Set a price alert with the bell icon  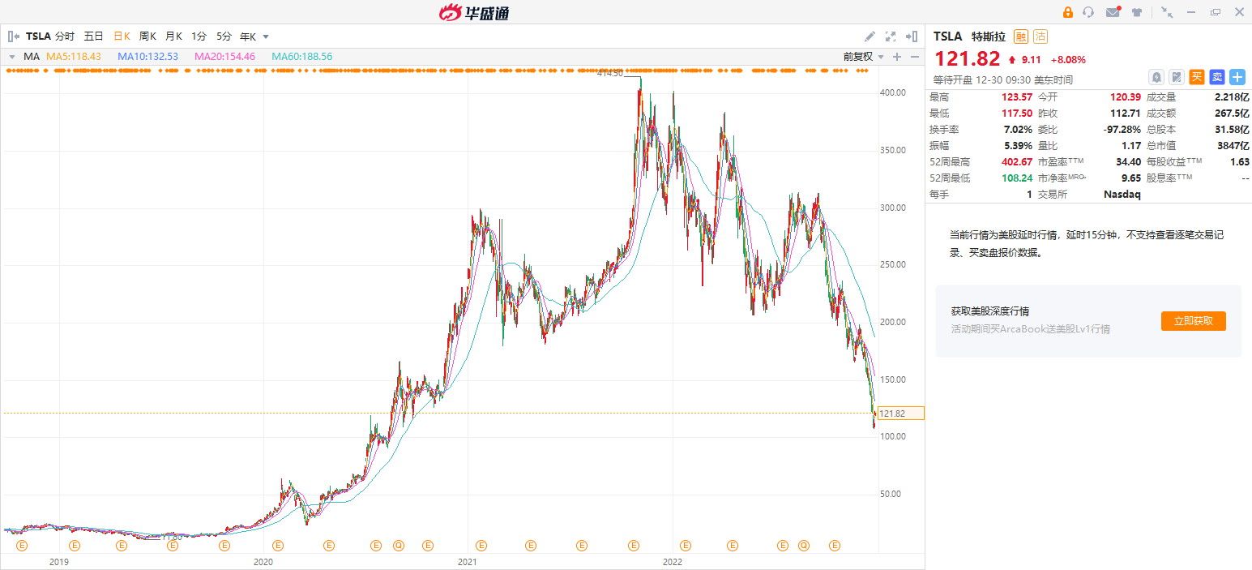[x=1156, y=77]
